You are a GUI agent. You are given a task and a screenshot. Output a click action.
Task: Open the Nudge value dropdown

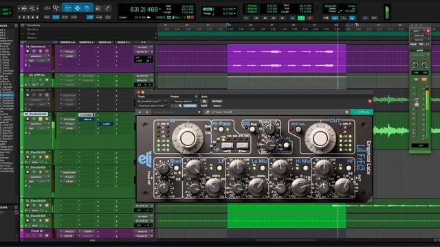tap(234, 14)
